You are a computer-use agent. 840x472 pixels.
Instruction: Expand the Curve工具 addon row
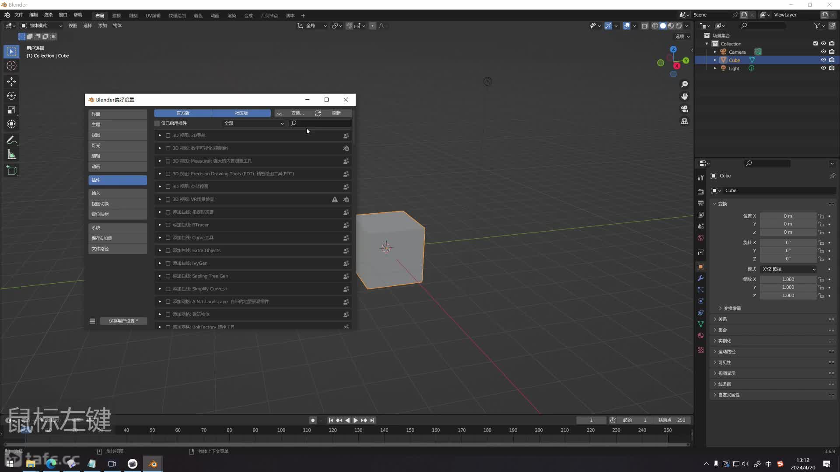click(x=160, y=238)
